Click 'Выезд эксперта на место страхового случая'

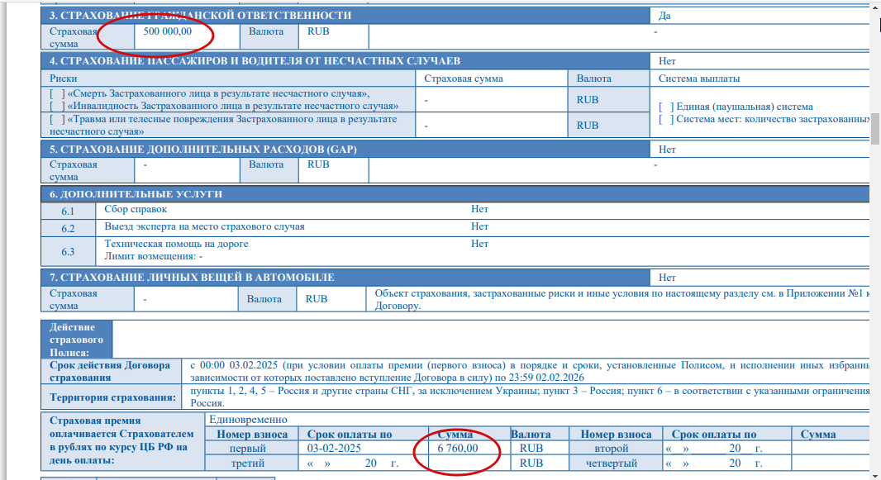point(204,227)
